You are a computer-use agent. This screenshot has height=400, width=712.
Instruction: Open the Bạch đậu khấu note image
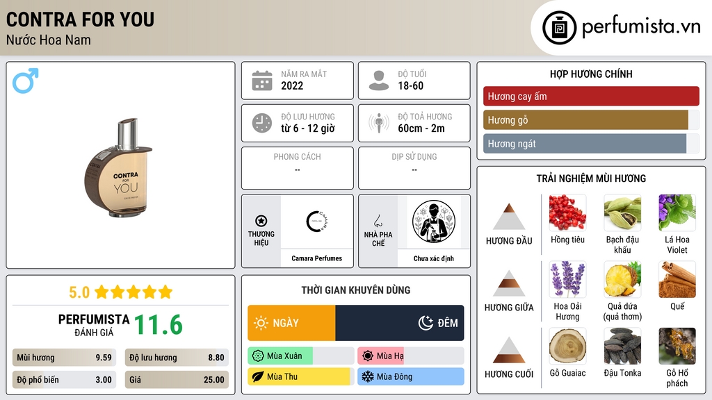[x=622, y=212]
